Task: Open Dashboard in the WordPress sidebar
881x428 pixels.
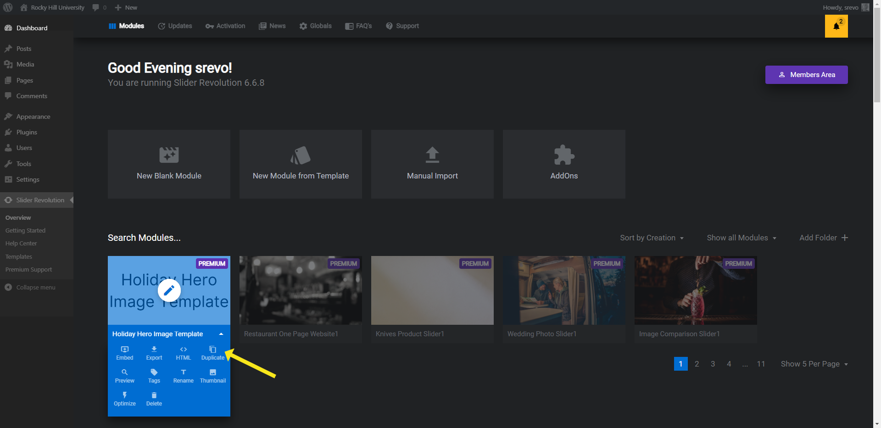Action: click(x=37, y=28)
